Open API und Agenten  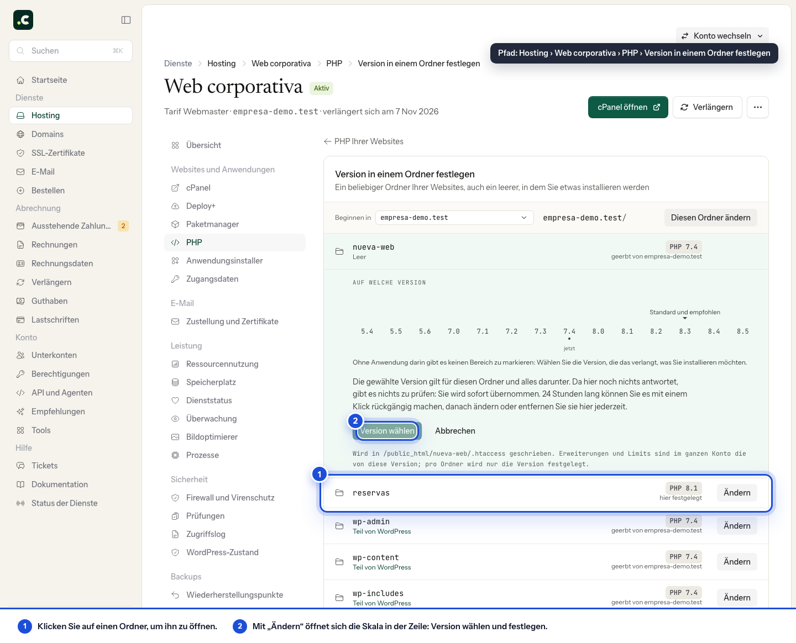[71, 393]
